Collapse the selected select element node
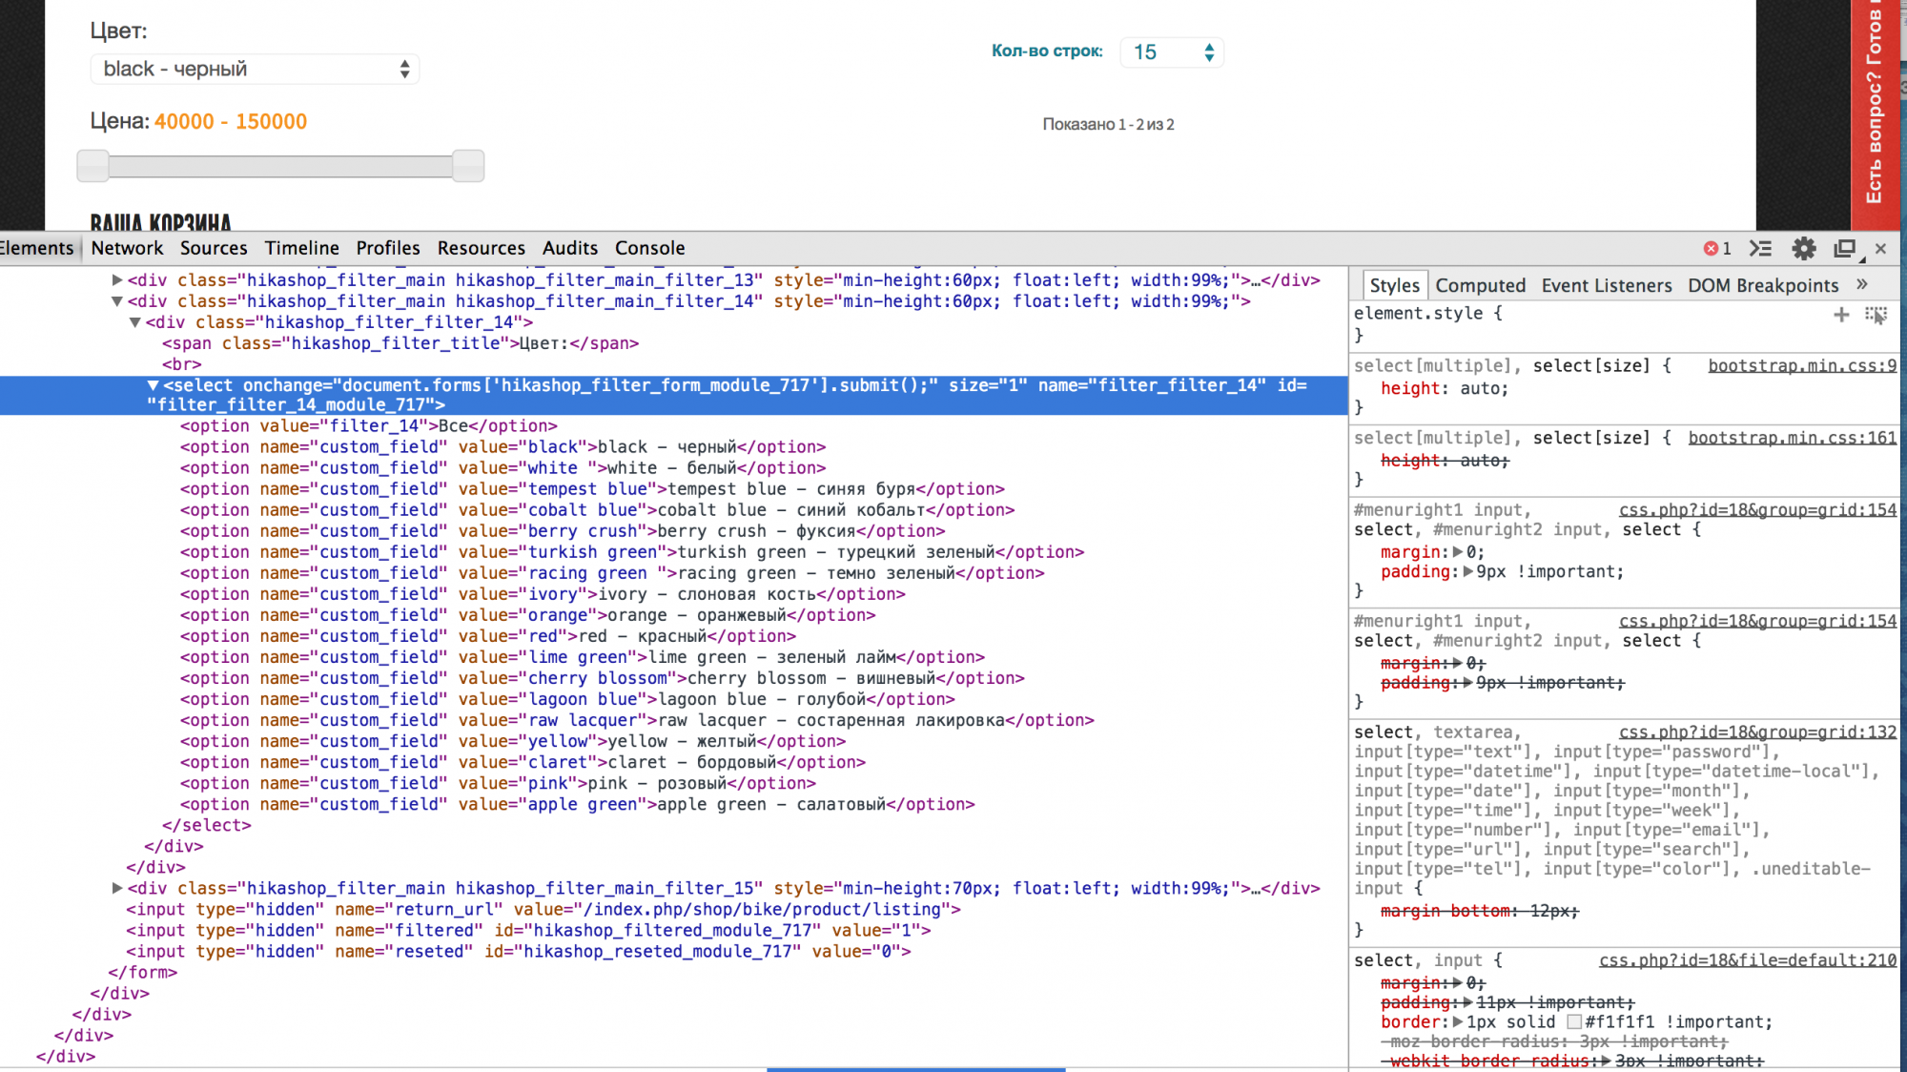This screenshot has height=1072, width=1907. pos(153,385)
